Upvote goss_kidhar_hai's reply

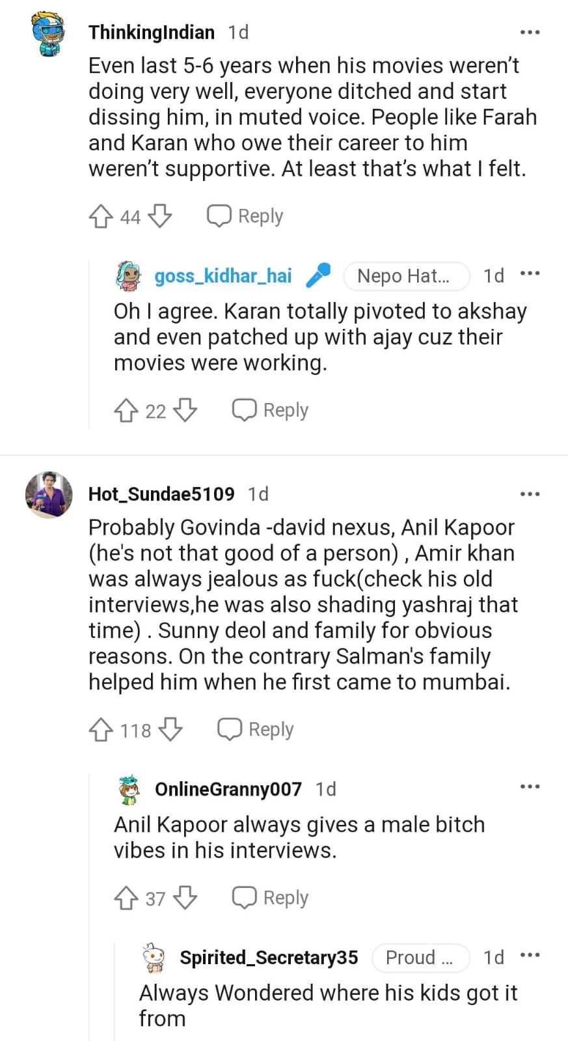point(126,410)
